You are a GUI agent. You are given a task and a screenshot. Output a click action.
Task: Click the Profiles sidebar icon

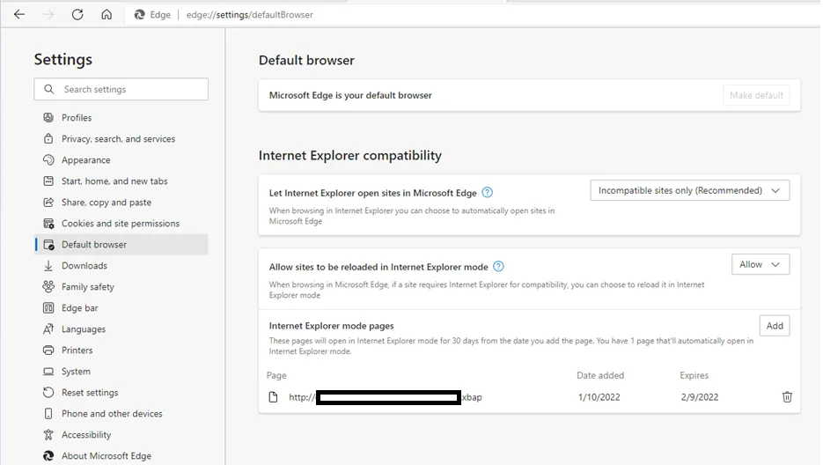point(48,117)
